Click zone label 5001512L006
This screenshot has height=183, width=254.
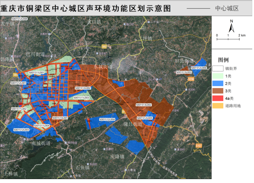pyautogui.click(x=199, y=68)
